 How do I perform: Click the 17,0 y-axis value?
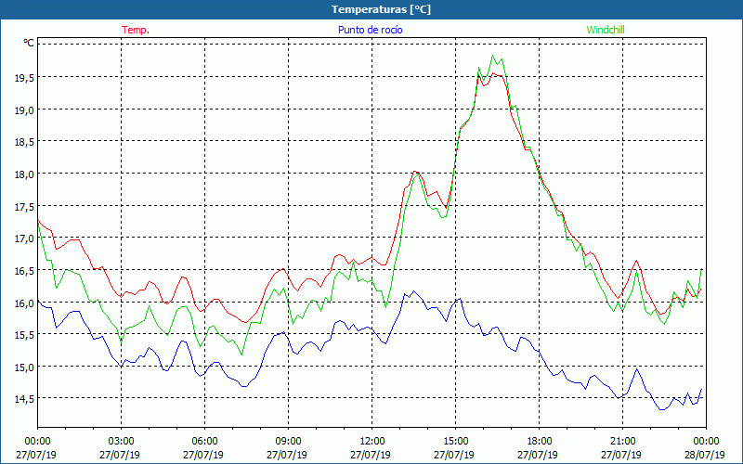[24, 239]
